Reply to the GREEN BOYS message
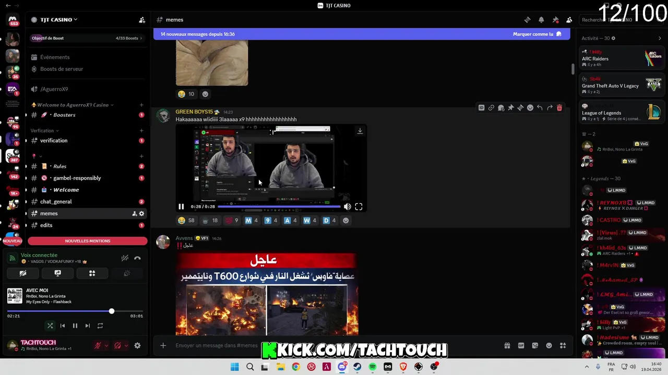This screenshot has height=375, width=668. click(540, 108)
